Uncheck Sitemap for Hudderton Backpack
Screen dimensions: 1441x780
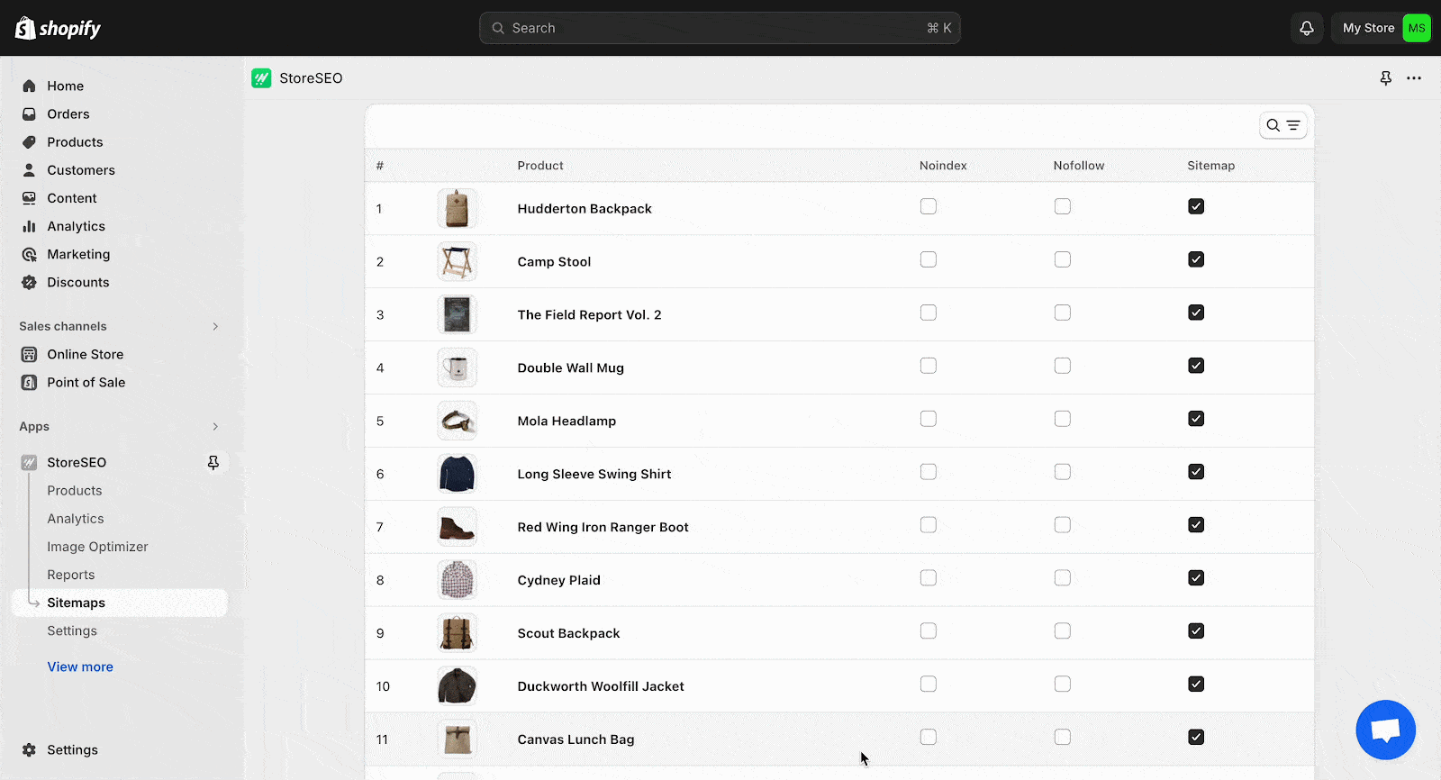click(x=1196, y=206)
